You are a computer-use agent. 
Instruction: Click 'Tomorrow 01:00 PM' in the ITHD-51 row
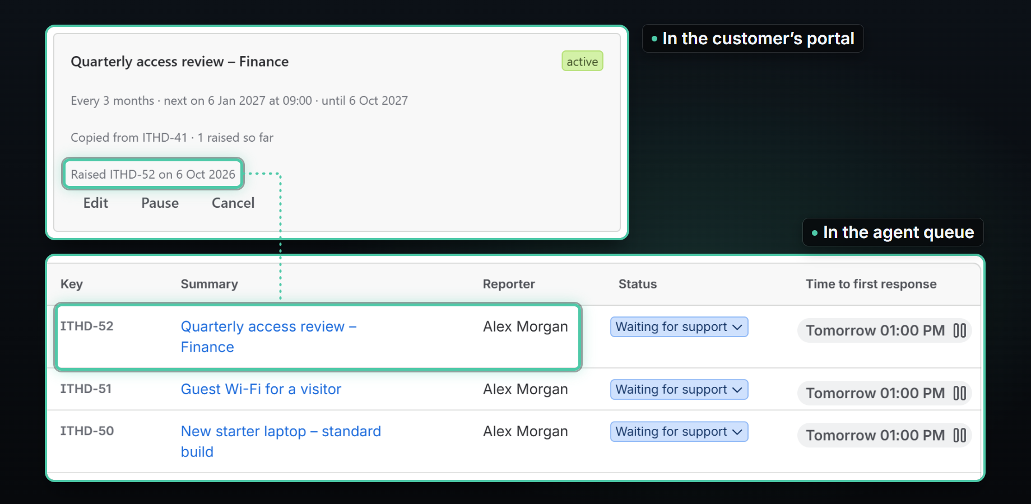pos(875,393)
